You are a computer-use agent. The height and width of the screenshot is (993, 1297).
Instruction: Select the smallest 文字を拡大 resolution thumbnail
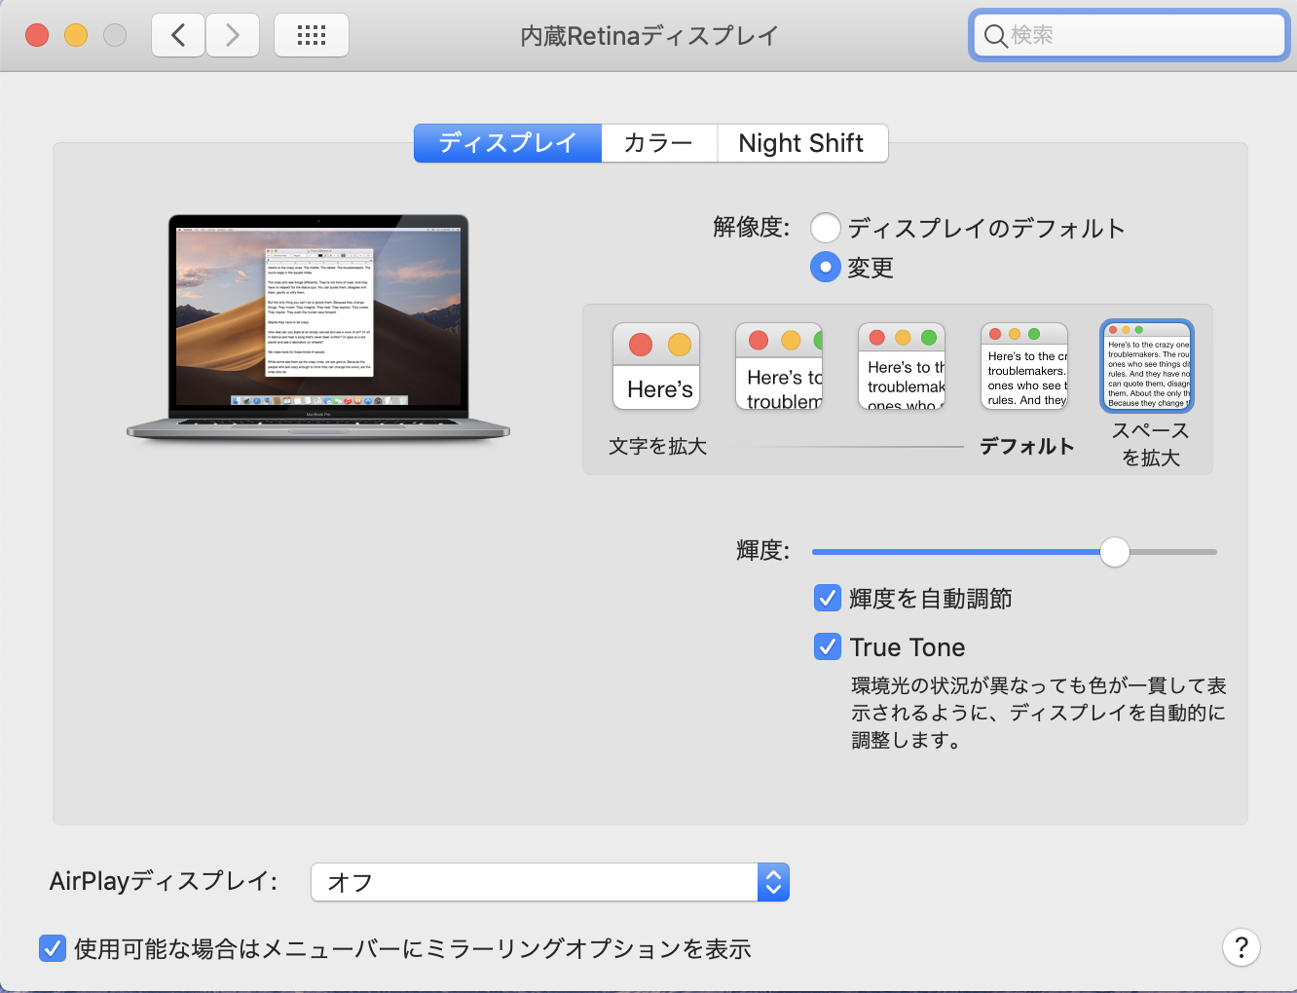tap(655, 366)
